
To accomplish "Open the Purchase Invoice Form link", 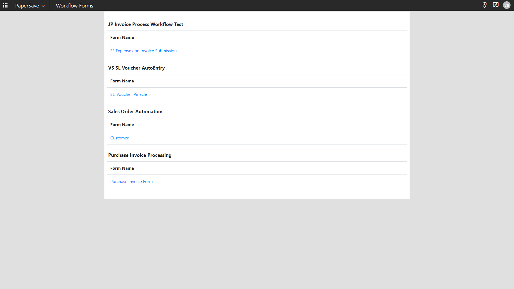I will [131, 181].
